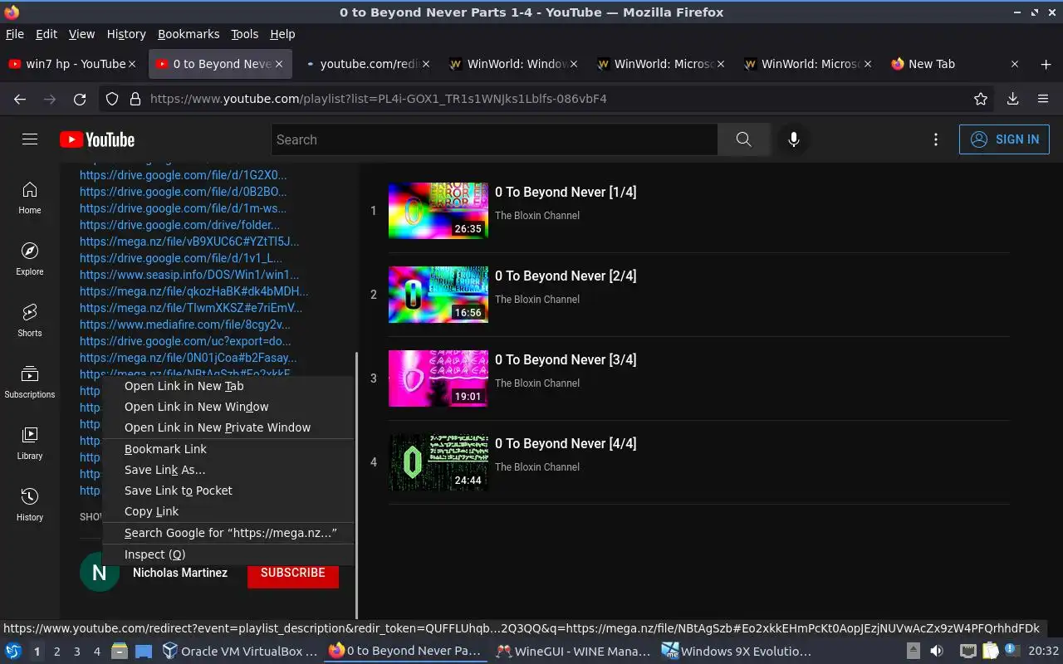This screenshot has height=664, width=1063.
Task: Open Explore in sidebar
Action: (30, 259)
